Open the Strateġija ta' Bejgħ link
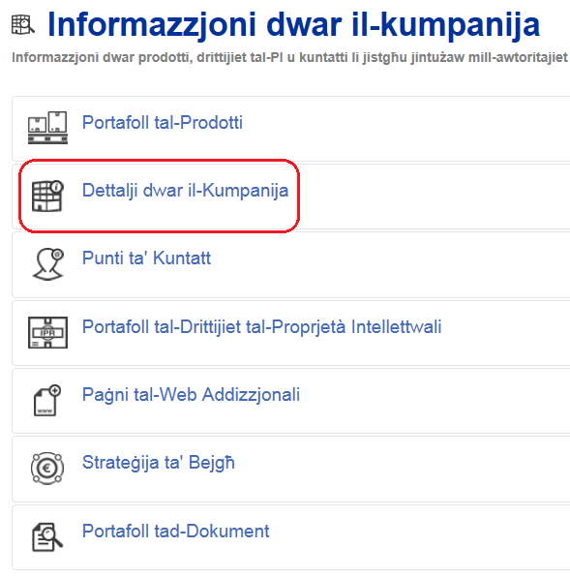Image resolution: width=570 pixels, height=578 pixels. [158, 463]
